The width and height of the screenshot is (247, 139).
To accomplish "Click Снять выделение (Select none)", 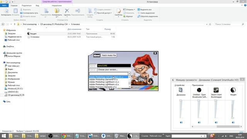I will [x=146, y=13].
